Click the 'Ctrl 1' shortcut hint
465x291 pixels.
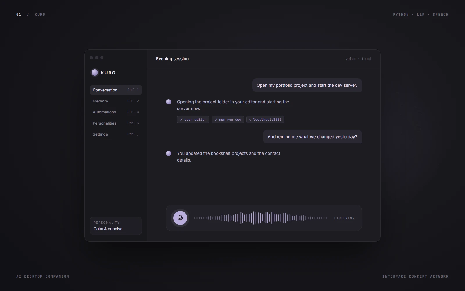coord(133,90)
